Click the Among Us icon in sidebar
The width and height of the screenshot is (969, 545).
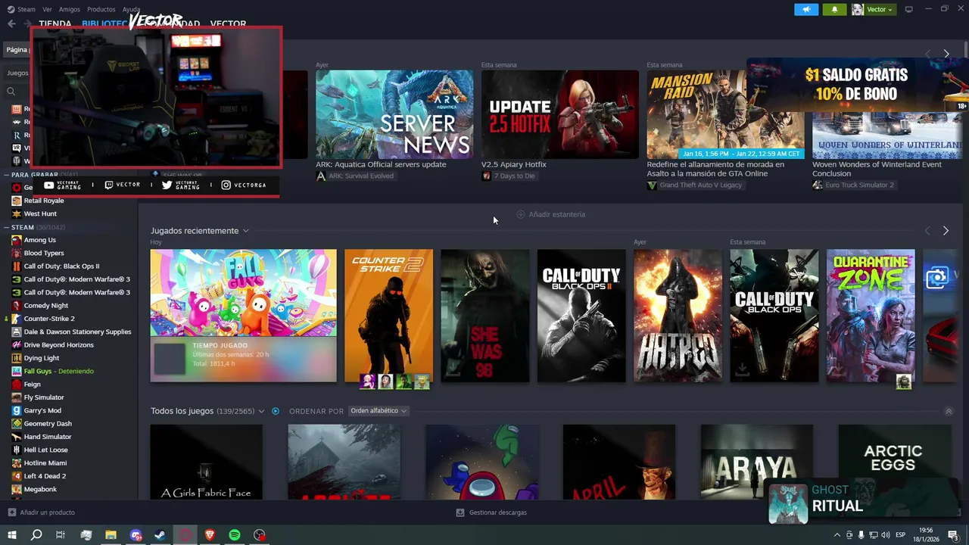tap(17, 240)
